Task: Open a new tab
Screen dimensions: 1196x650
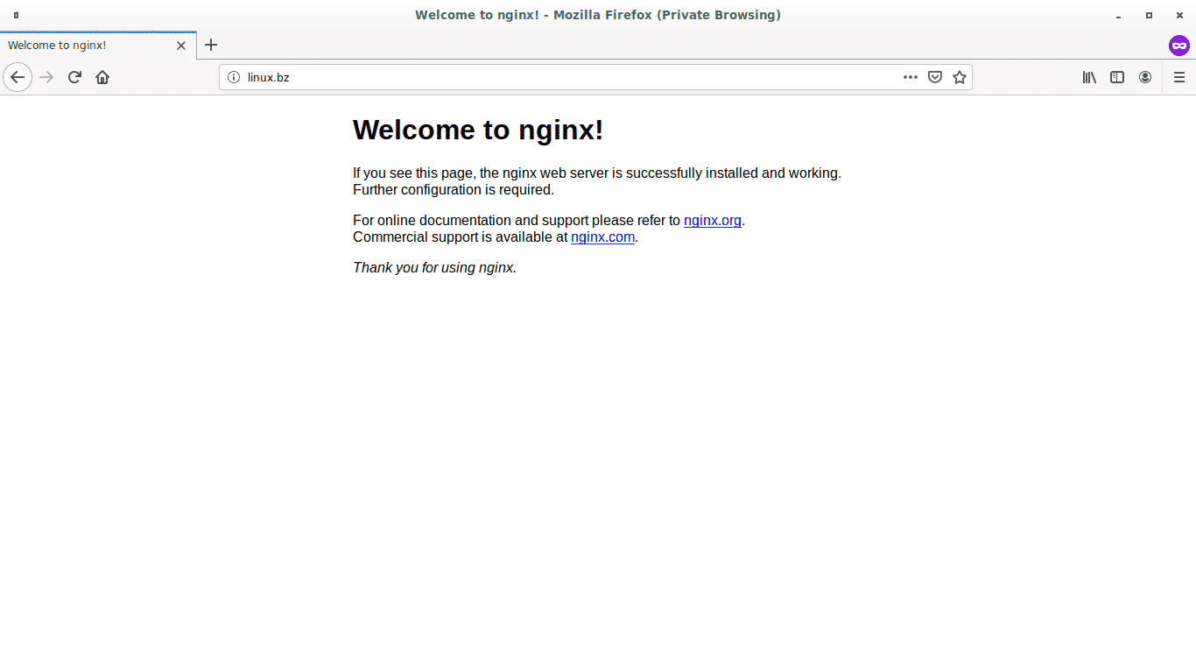Action: [211, 45]
